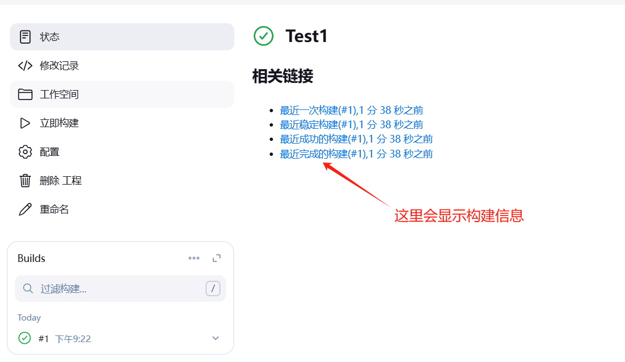The width and height of the screenshot is (625, 362).
Task: Open the 最近完成的构建(#1) link
Action: tap(356, 154)
